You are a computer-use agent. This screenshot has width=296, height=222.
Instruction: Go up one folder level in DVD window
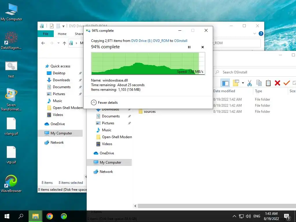64,43
